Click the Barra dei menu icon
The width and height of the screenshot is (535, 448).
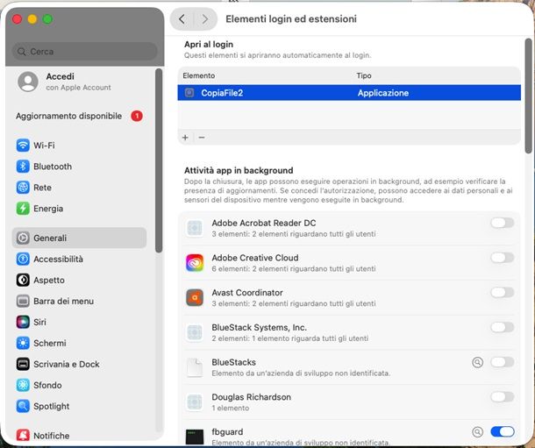click(x=23, y=301)
